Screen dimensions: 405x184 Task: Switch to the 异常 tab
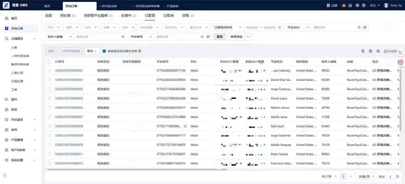click(188, 15)
